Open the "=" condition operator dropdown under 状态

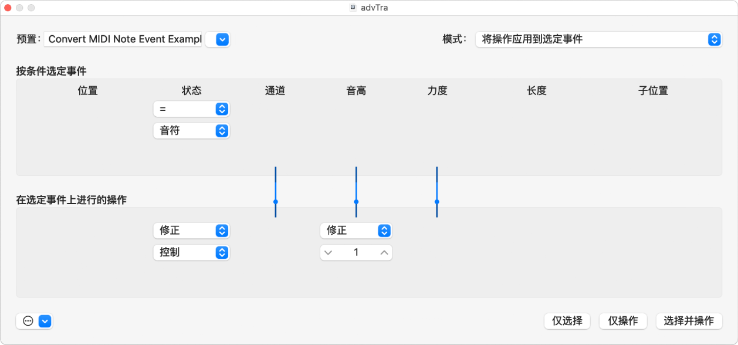coord(191,109)
